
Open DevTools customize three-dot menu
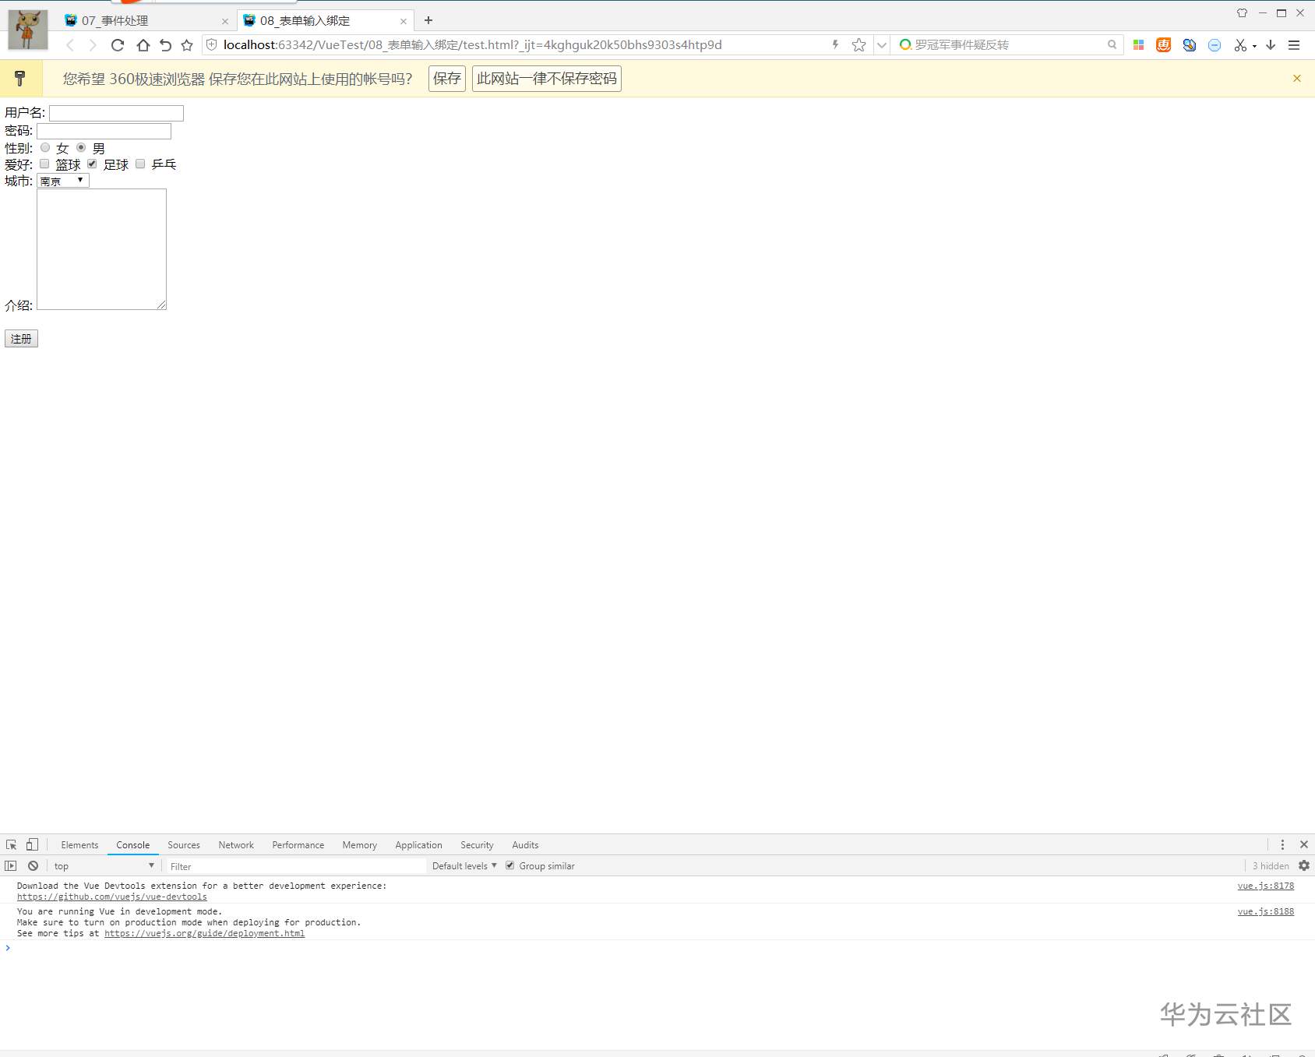coord(1282,844)
